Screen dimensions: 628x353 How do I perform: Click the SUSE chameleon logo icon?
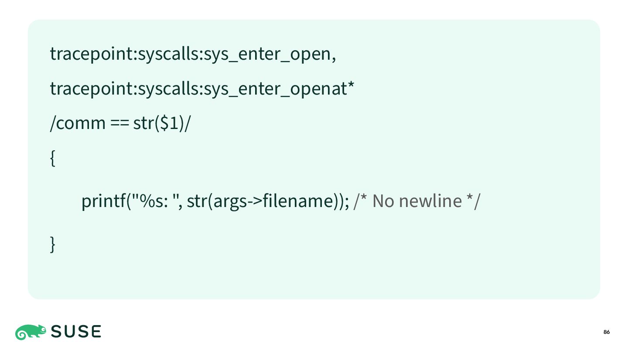point(31,332)
